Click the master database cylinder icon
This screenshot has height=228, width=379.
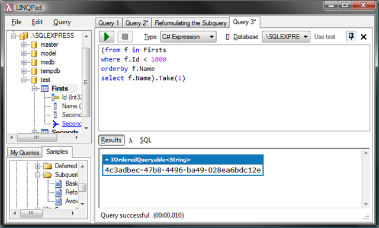[34, 45]
